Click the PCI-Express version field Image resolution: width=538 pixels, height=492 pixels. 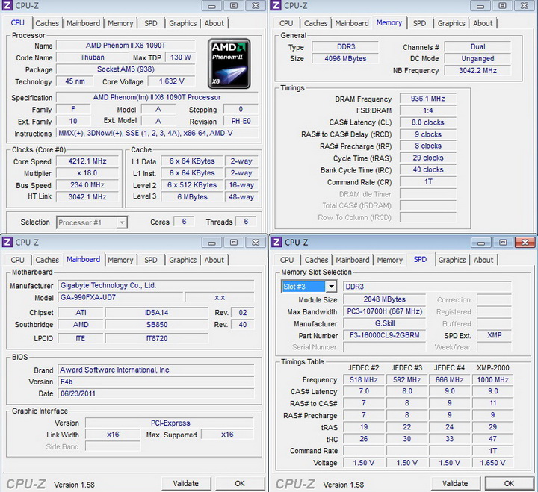[170, 423]
